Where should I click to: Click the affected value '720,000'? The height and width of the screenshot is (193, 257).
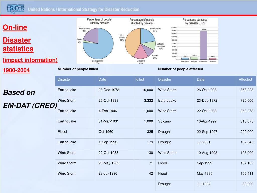tap(247, 101)
